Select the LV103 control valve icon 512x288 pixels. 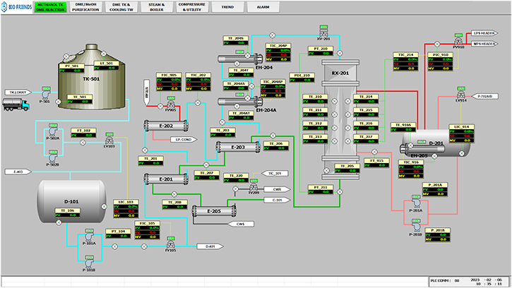(109, 140)
